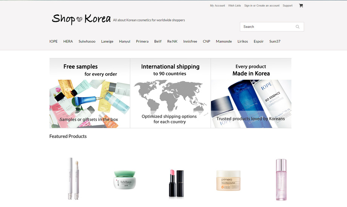Image resolution: width=347 pixels, height=207 pixels.
Task: Open HERA brand category
Action: (68, 41)
